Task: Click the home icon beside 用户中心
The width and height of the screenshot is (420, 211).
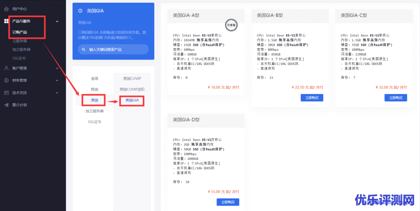Action: pos(6,9)
